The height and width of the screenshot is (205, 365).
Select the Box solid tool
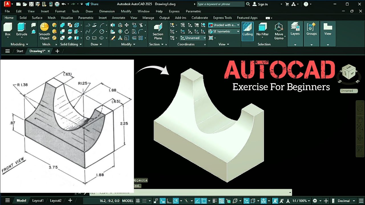pos(8,30)
